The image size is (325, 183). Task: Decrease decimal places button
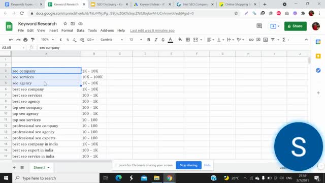point(75,40)
